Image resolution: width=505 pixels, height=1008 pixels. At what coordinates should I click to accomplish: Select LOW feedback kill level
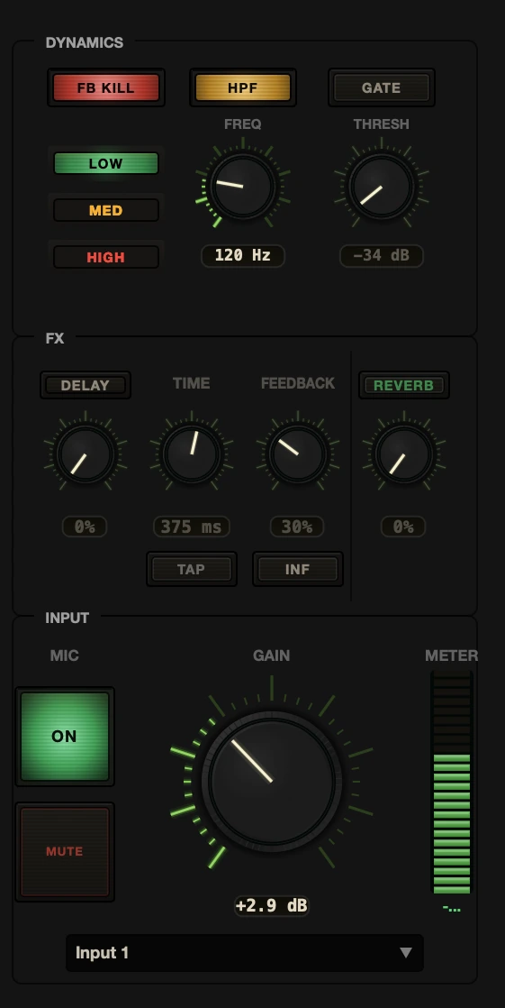[x=106, y=163]
